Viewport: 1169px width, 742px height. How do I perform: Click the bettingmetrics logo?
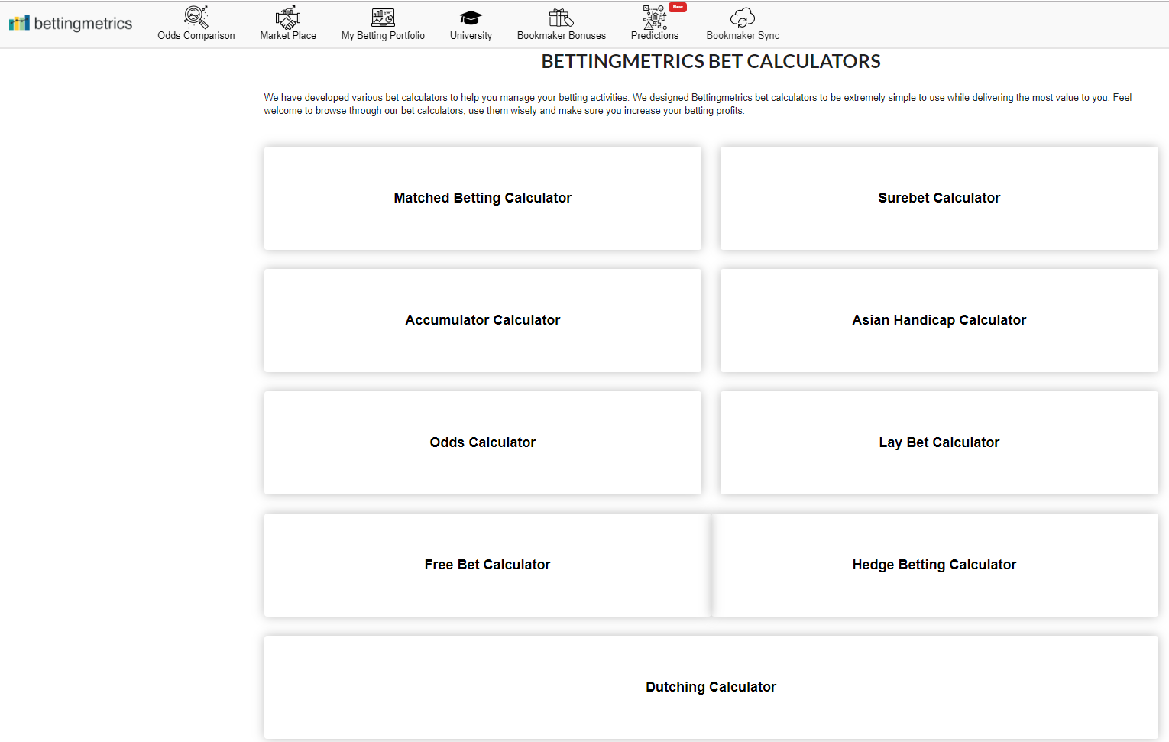pos(70,23)
